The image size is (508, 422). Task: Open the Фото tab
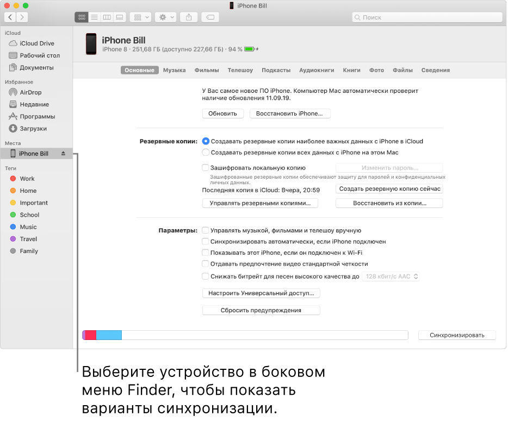tap(376, 70)
